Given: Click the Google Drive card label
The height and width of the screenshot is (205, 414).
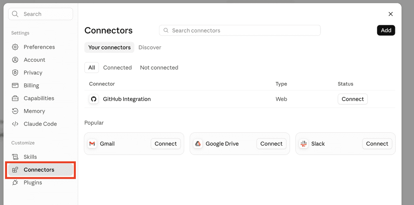Looking at the screenshot, I should (x=222, y=143).
